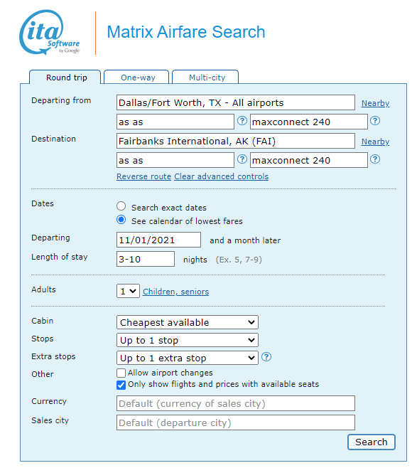Expand the Extra stops dropdown

coord(188,358)
